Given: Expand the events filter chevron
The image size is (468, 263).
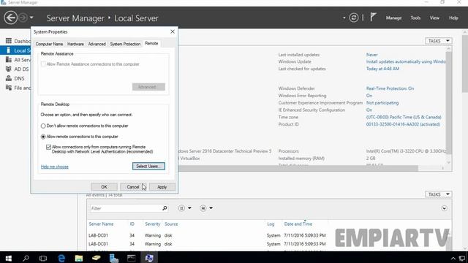Looking at the screenshot, I should point(444,208).
